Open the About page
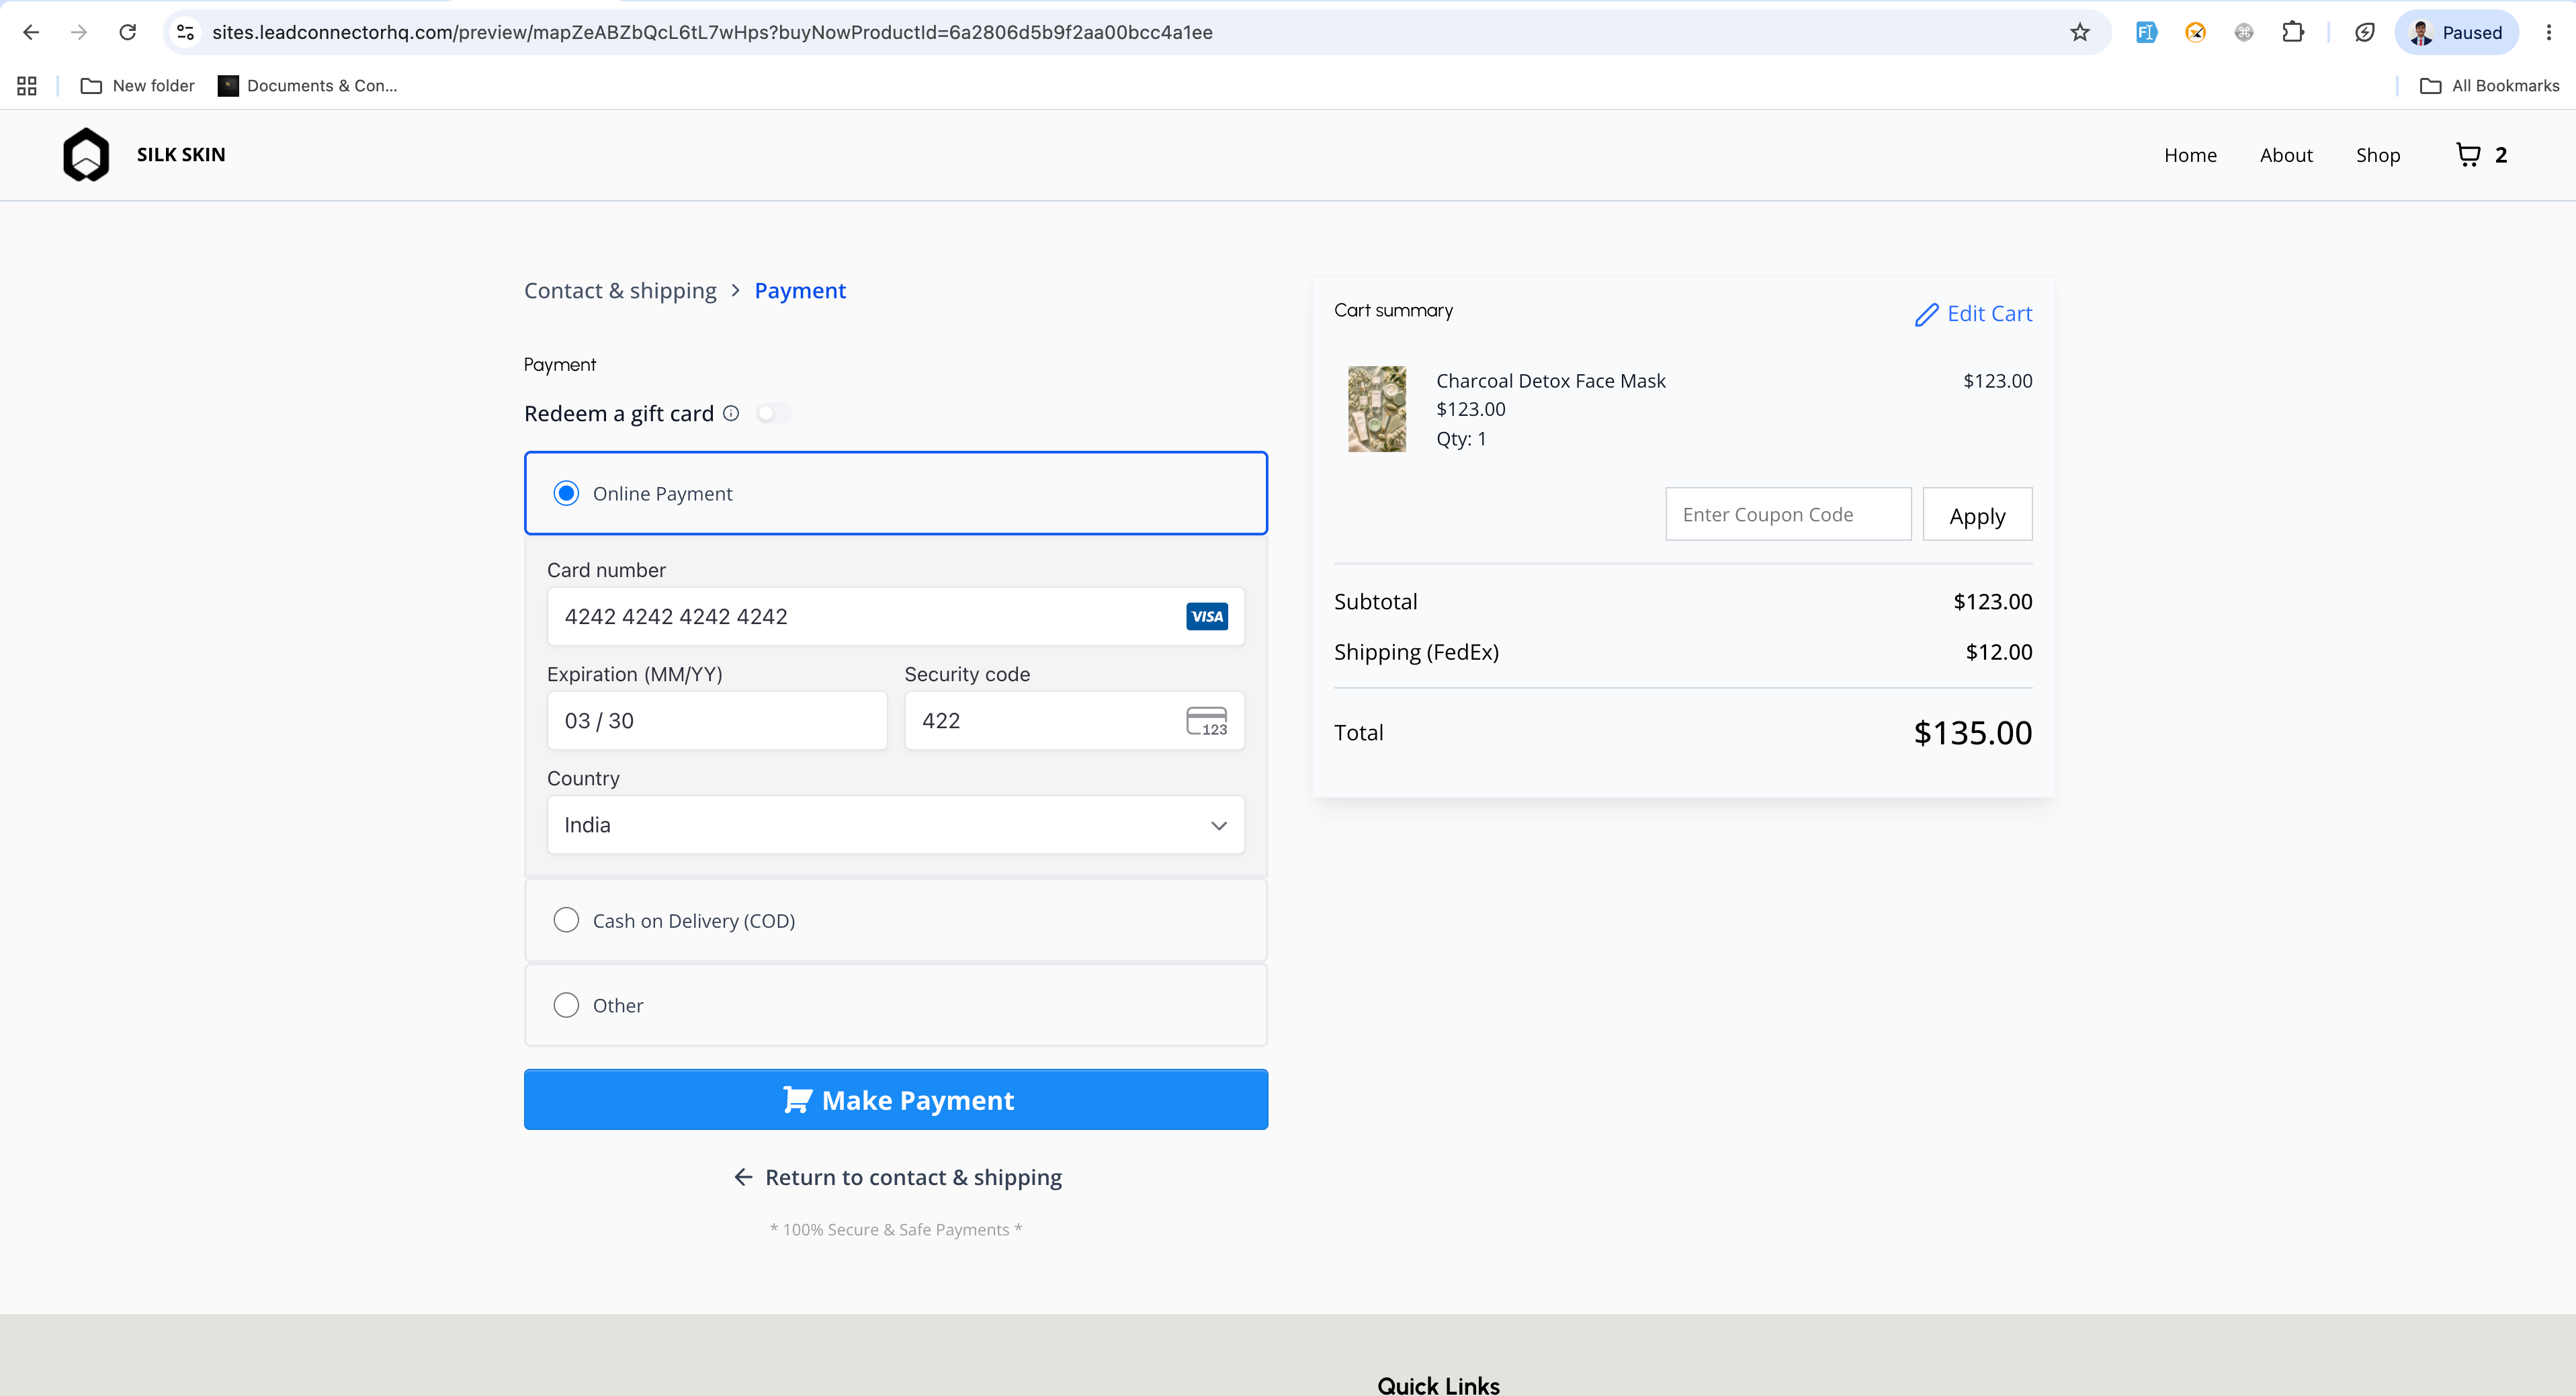The width and height of the screenshot is (2576, 1396). pos(2286,155)
